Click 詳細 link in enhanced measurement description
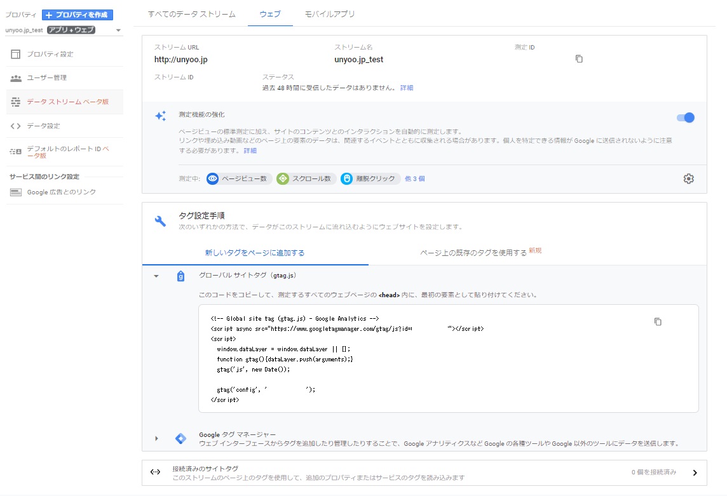Screen dimensions: 727x496 250,151
